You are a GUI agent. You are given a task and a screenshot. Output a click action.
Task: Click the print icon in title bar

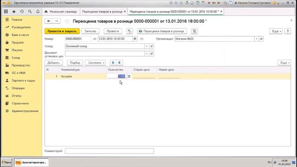coord(176,3)
